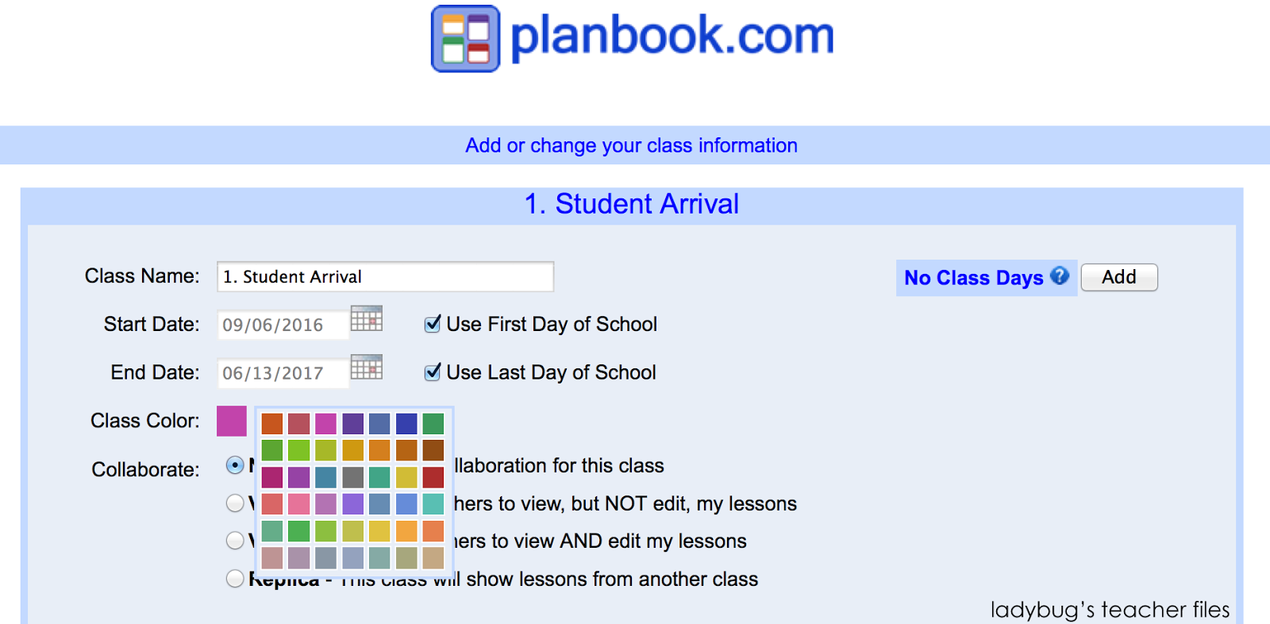The image size is (1270, 624).
Task: Select the view AND edit collaboration option
Action: [x=235, y=541]
